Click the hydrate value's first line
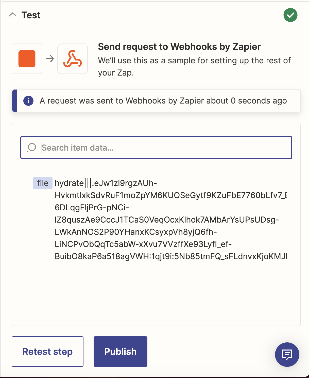This screenshot has height=378, width=309. [x=106, y=183]
